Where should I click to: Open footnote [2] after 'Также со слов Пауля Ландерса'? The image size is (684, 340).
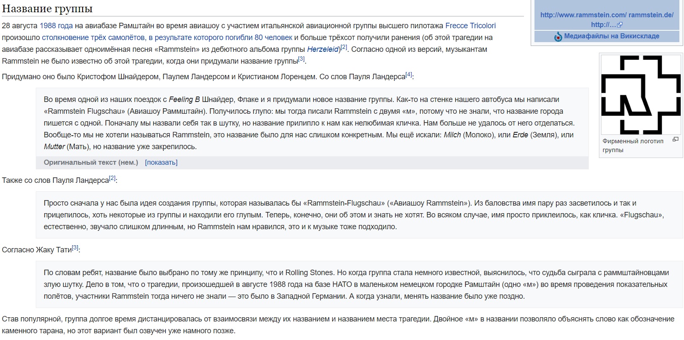pyautogui.click(x=112, y=178)
